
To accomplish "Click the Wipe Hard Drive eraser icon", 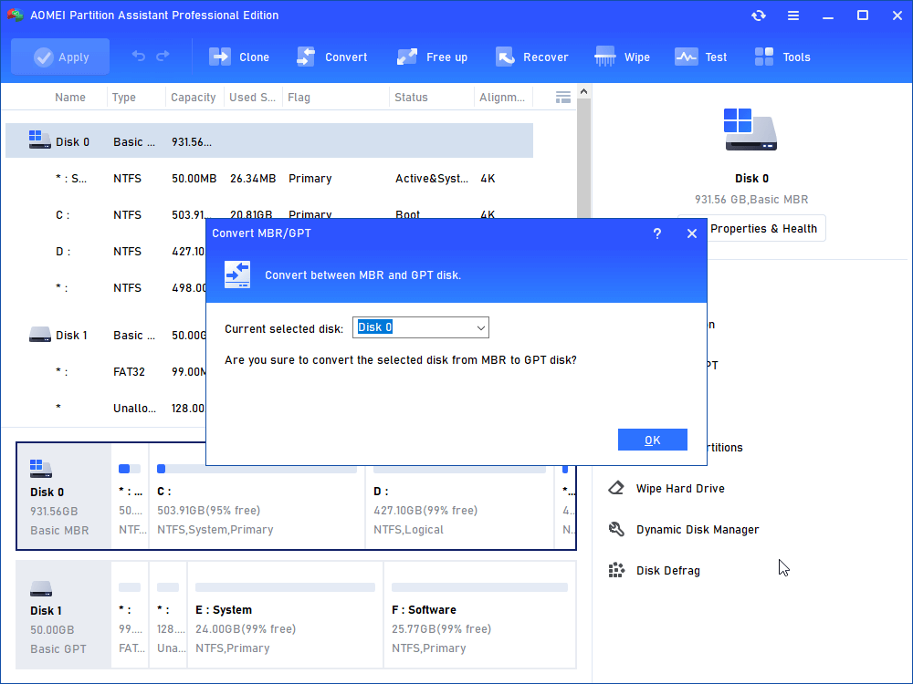I will click(x=617, y=489).
